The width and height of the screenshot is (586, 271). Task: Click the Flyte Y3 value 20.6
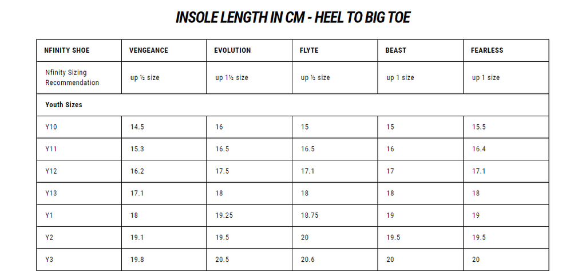click(x=308, y=260)
